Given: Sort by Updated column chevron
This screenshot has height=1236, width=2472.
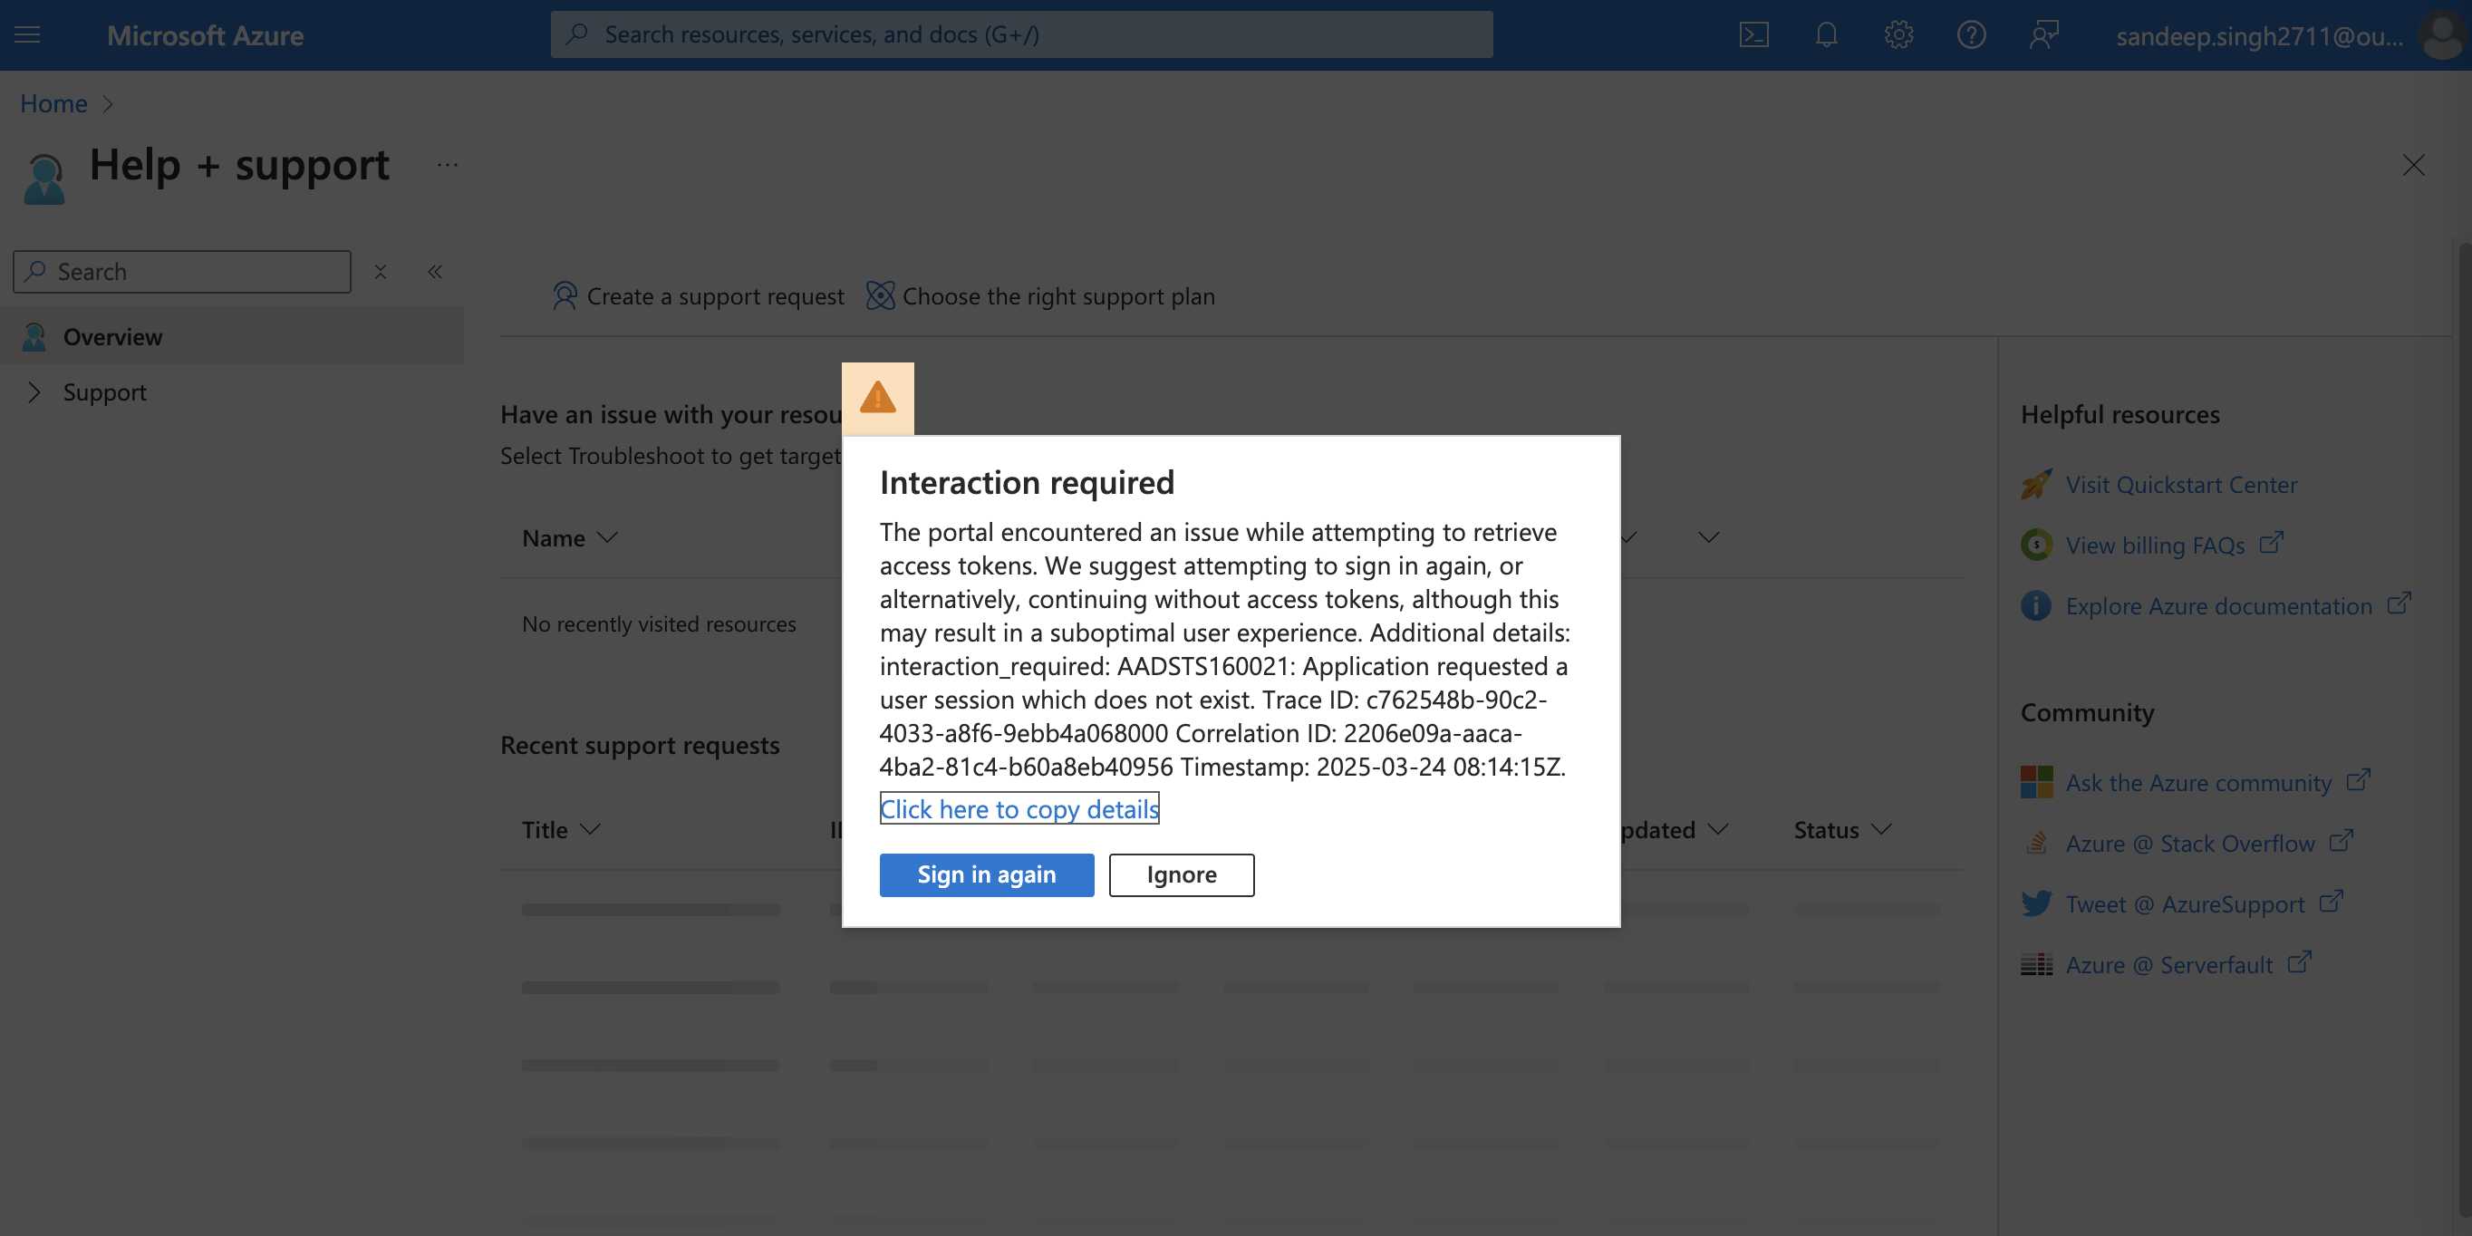Looking at the screenshot, I should [1718, 829].
